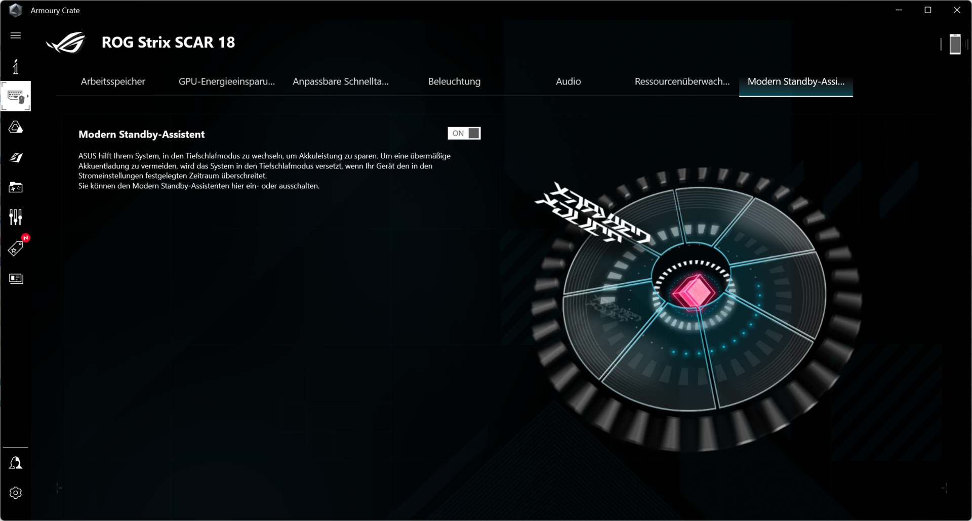Open the User Center profile icon
Viewport: 972px width, 521px height.
coord(16,463)
